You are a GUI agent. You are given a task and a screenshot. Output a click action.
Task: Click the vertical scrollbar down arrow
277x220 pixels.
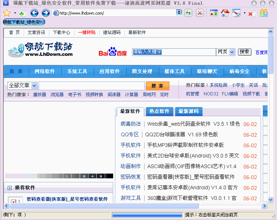coord(270,200)
